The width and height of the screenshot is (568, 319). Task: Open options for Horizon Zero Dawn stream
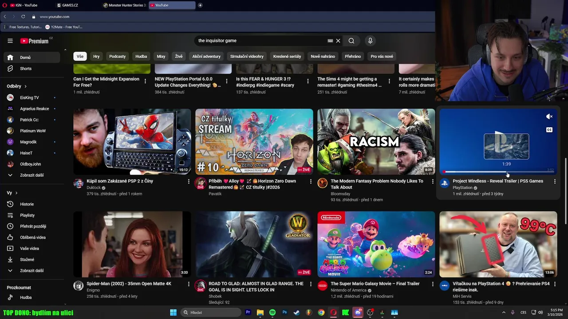tap(311, 182)
